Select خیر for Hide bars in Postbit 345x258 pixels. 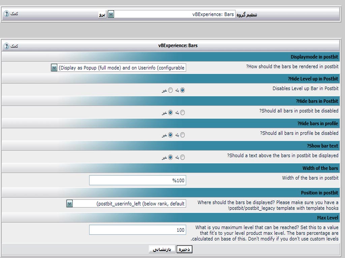pyautogui.click(x=170, y=113)
